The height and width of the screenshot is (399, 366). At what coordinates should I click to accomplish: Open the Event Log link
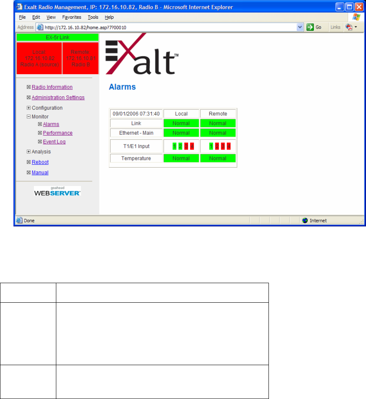(x=54, y=142)
